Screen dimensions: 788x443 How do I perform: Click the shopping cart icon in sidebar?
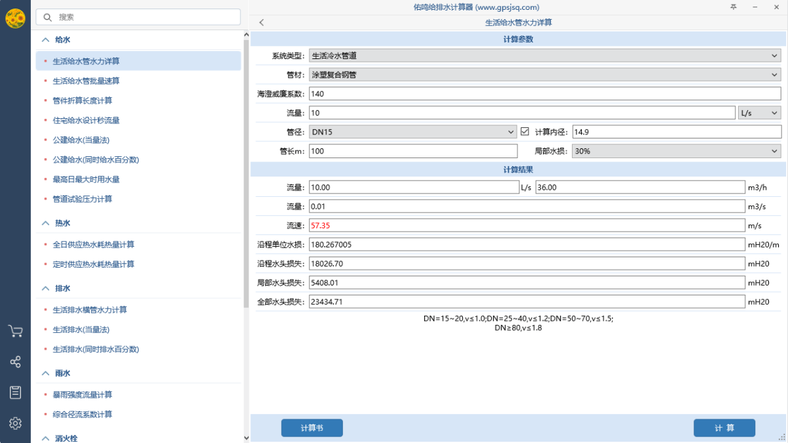click(15, 331)
